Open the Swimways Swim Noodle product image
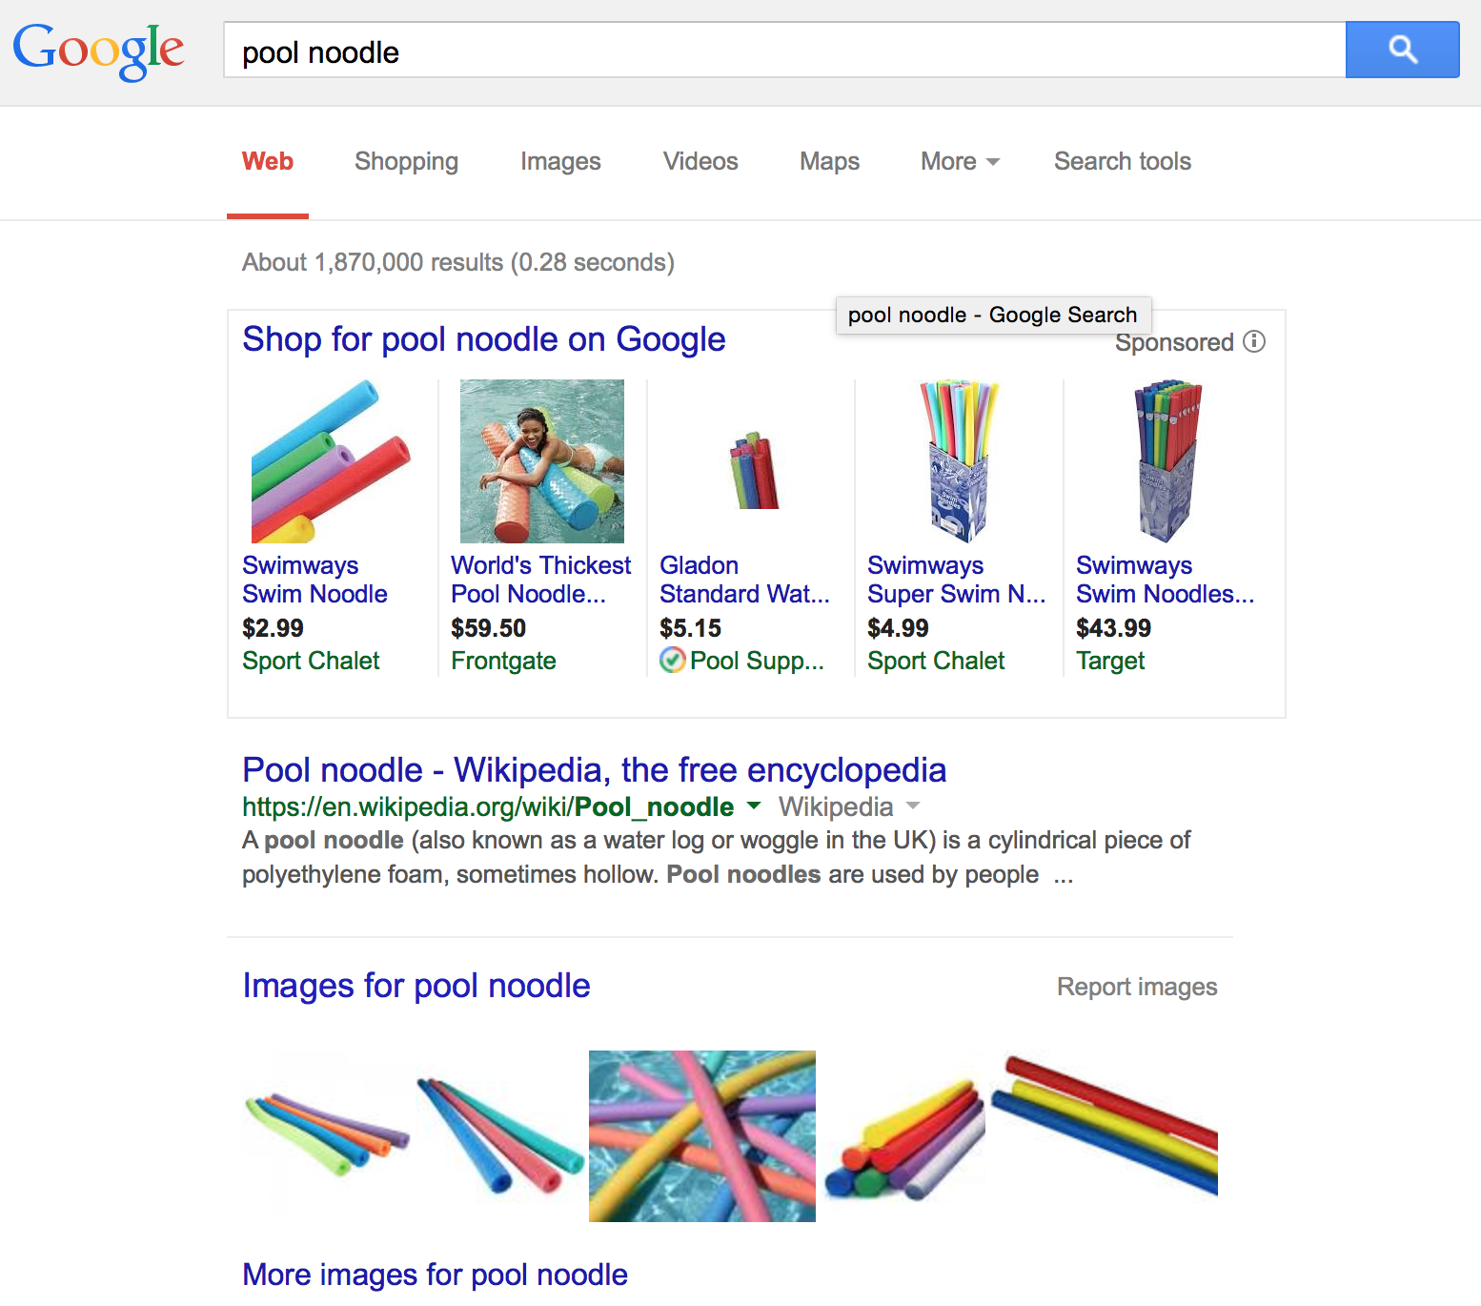Viewport: 1481px width, 1306px height. click(330, 461)
